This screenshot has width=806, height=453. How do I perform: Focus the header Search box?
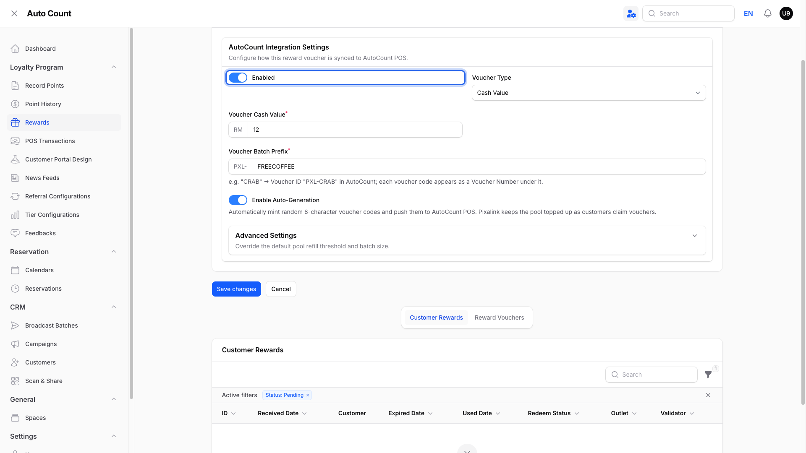click(x=688, y=13)
